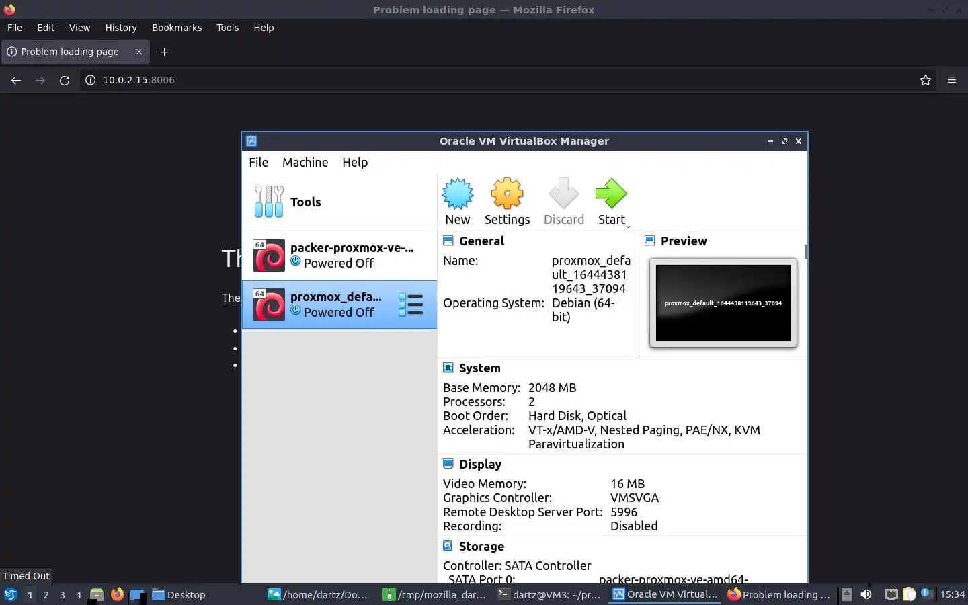Screen dimensions: 968x605
Task: Open Firefox Edit menu
Action: [46, 28]
